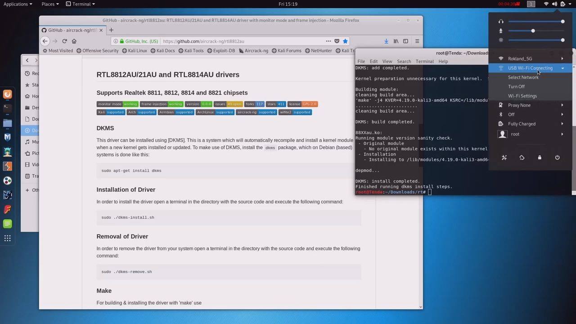Launch Faraday from the dock

click(7, 209)
